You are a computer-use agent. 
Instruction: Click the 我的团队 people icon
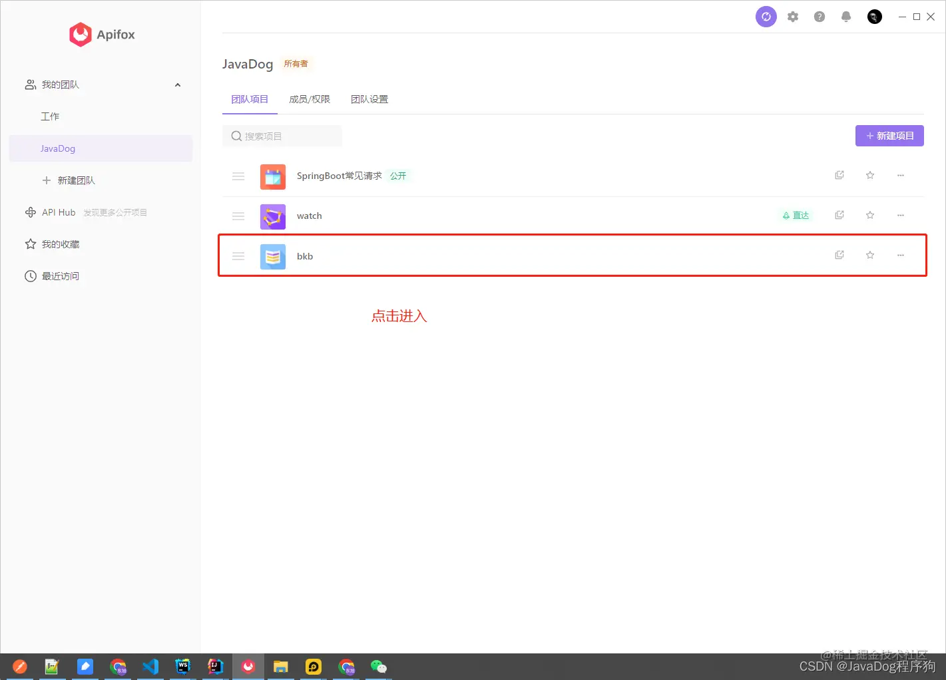(31, 85)
